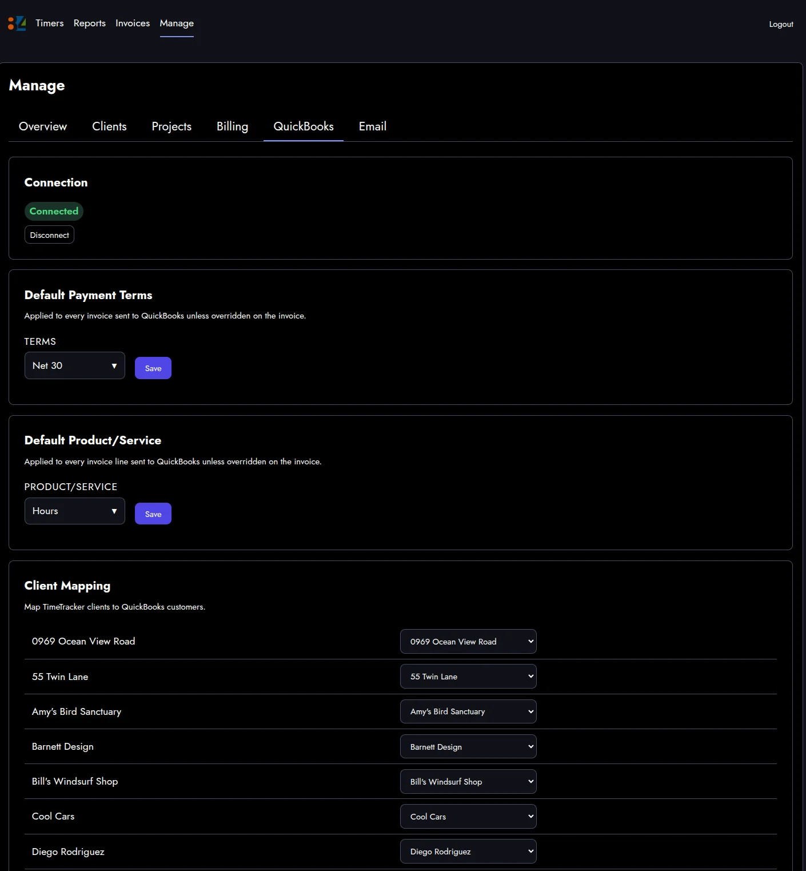Save the default payment terms
Screen dimensions: 806x871
(153, 368)
